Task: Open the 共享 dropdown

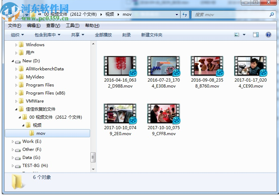Action: tap(77, 35)
